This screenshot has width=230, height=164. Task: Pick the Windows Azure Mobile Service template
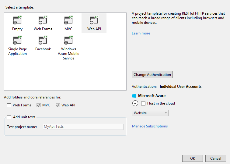(68, 48)
